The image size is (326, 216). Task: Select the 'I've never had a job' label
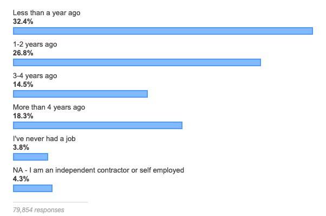(x=44, y=139)
